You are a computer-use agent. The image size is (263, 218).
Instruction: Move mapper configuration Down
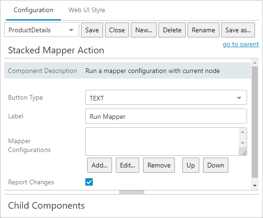point(216,165)
